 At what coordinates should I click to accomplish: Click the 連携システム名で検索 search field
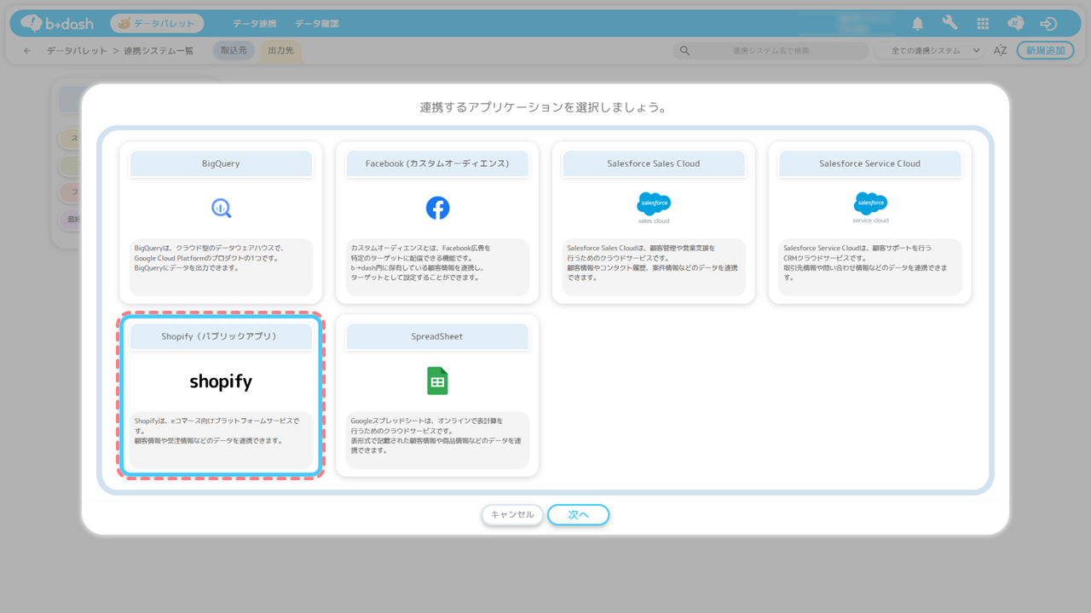771,51
